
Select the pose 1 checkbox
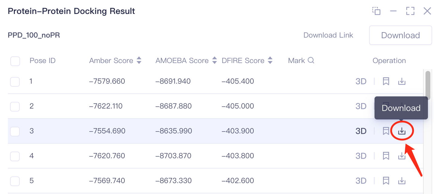pos(15,82)
